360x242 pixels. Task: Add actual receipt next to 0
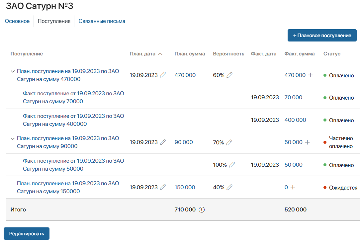tap(293, 187)
